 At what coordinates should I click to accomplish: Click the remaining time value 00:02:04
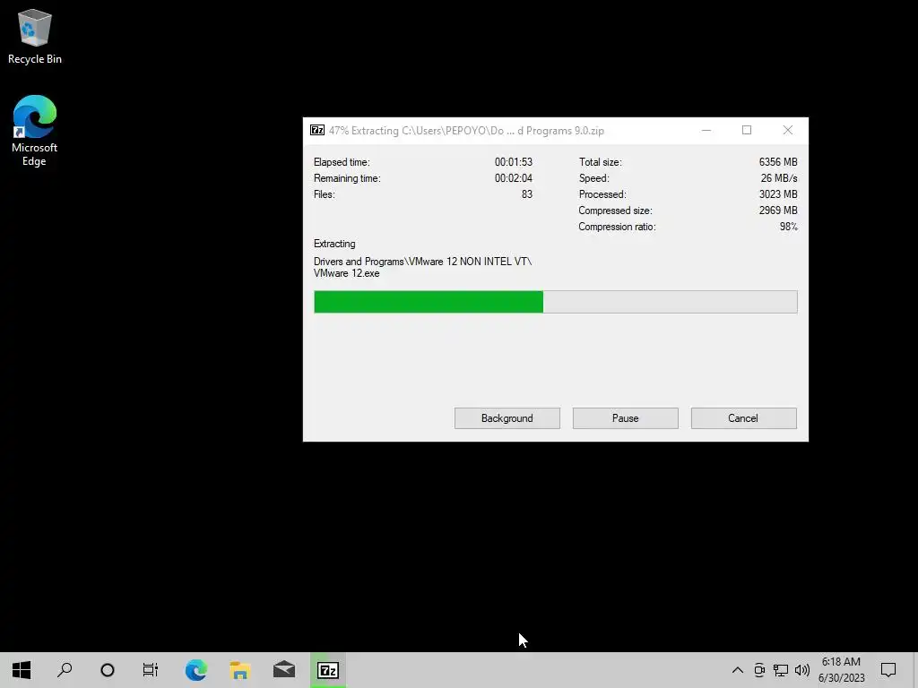tap(514, 178)
